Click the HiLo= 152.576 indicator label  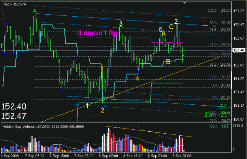pos(14,4)
